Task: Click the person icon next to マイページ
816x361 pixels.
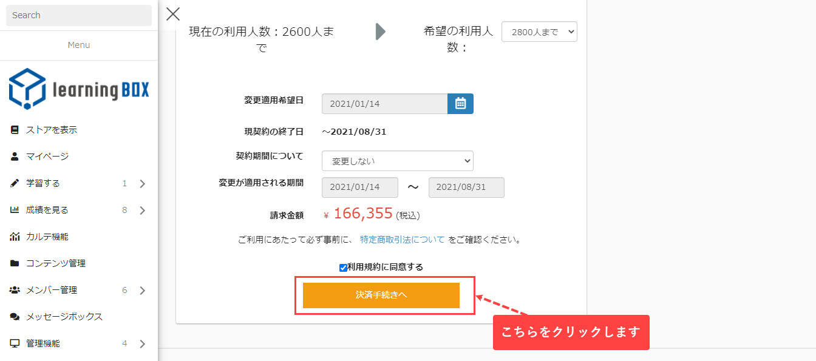Action: [x=15, y=157]
